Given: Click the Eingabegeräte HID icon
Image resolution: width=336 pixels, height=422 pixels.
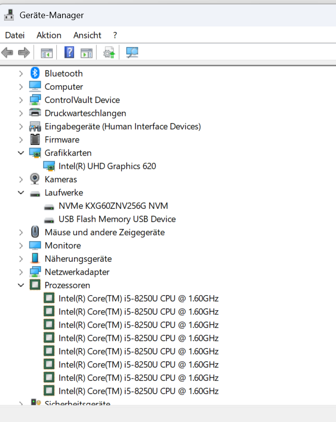Looking at the screenshot, I should click(35, 126).
